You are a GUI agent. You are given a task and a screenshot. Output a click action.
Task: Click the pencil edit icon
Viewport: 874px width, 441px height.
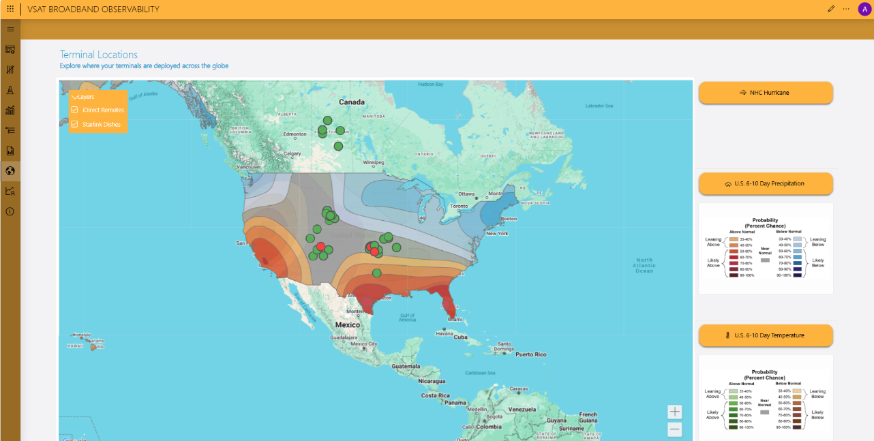tap(830, 9)
